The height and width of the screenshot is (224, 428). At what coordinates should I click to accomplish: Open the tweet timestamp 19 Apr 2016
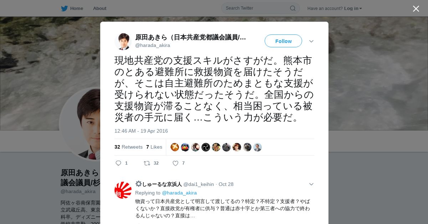point(141,131)
